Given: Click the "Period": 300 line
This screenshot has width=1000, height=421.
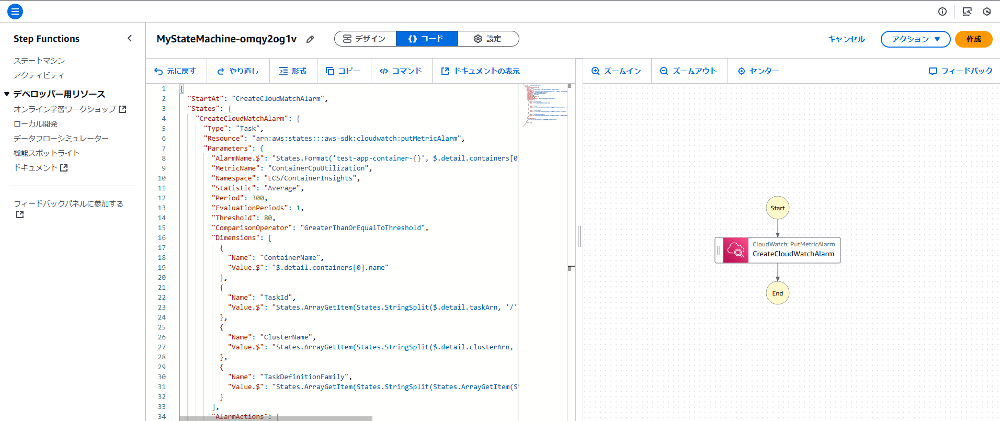Looking at the screenshot, I should pos(240,198).
